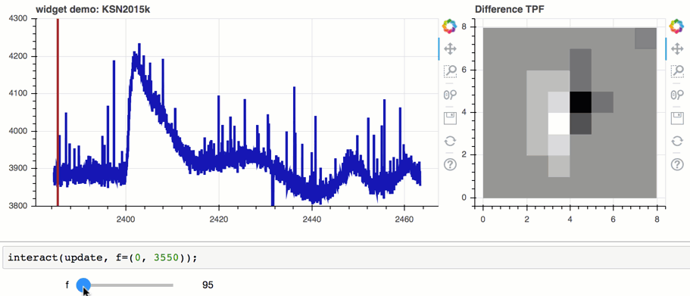Image resolution: width=690 pixels, height=296 pixels.
Task: Click the red vertical marker line in the light curve
Action: click(x=58, y=112)
